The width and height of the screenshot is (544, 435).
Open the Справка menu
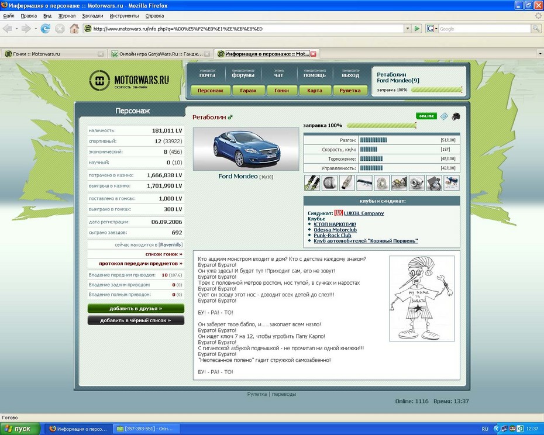[154, 16]
